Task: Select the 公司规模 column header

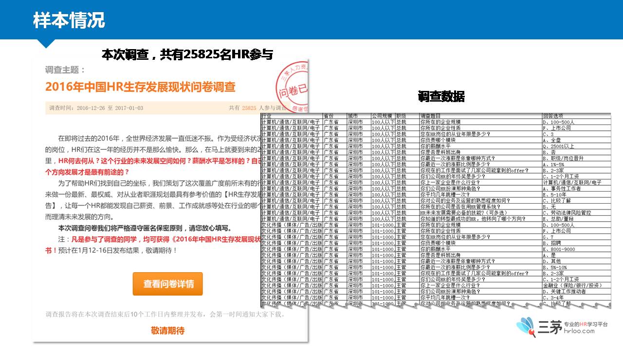Action: click(x=382, y=116)
